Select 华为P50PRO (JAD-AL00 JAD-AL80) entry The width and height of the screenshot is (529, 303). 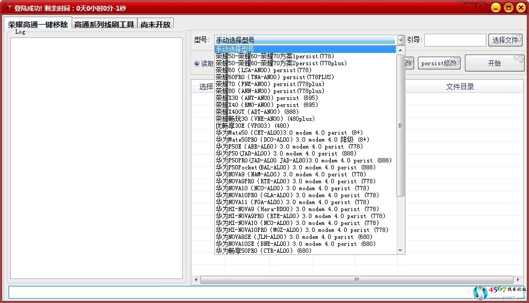[305, 160]
